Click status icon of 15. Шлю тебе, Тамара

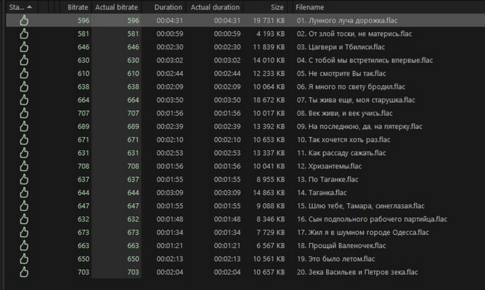(24, 206)
